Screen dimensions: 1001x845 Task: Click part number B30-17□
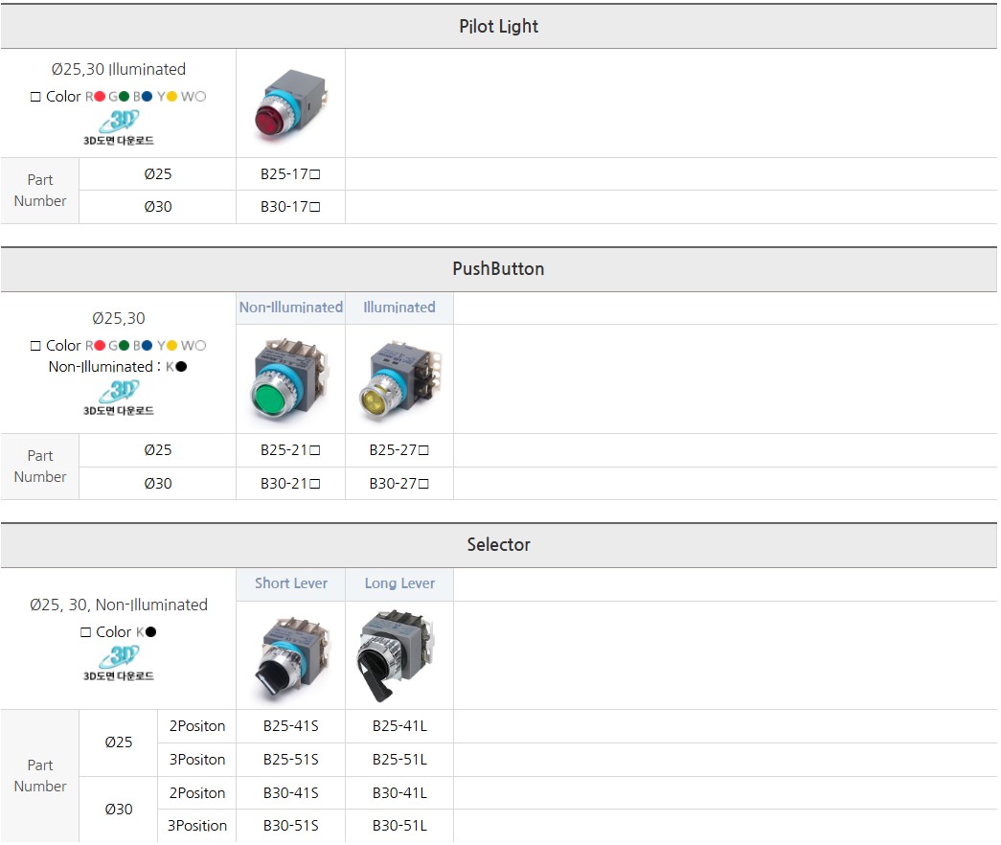290,207
